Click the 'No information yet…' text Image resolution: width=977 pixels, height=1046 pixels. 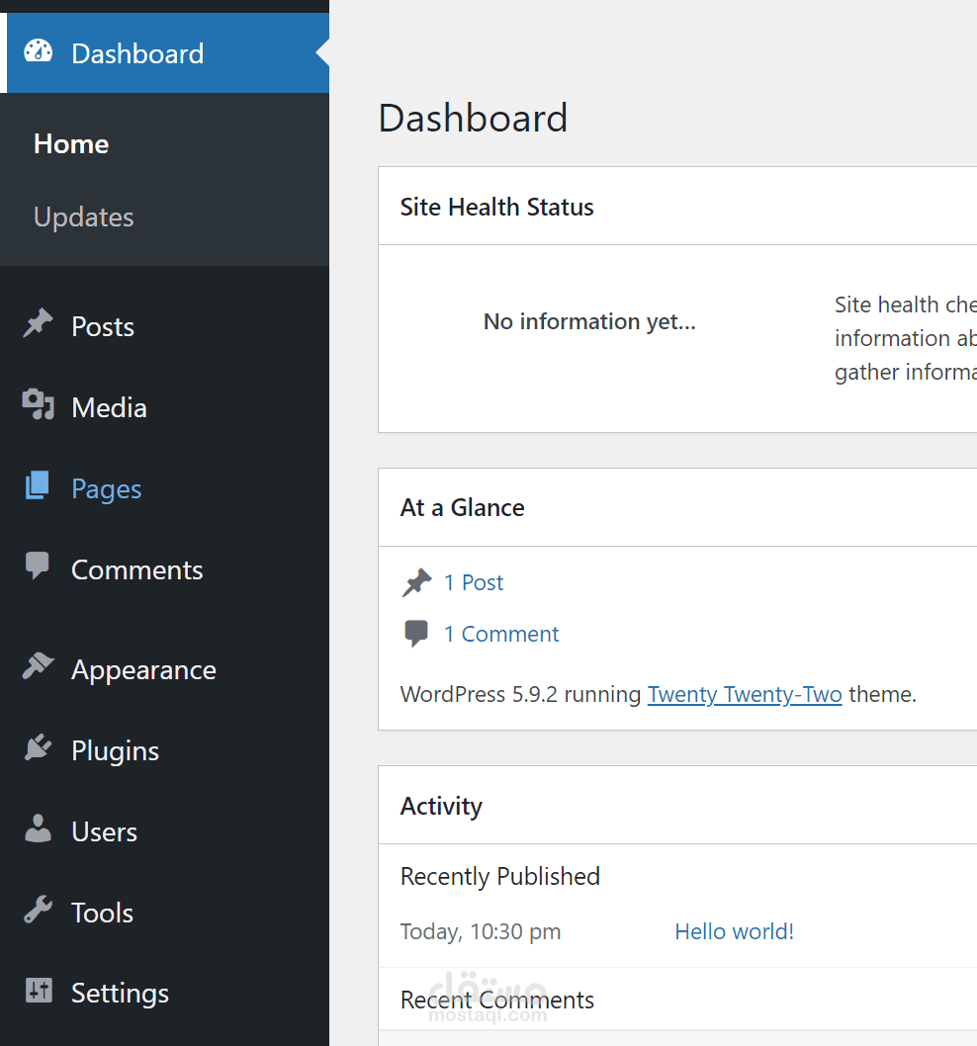coord(590,321)
